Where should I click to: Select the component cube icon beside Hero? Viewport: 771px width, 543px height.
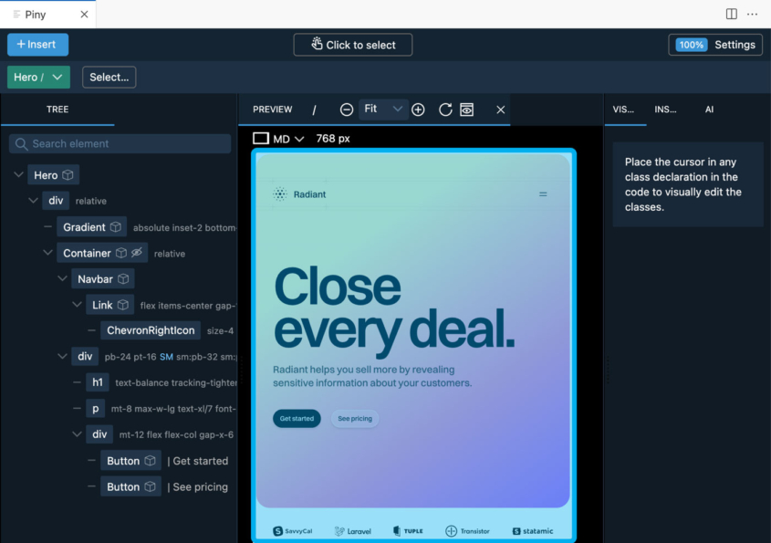(67, 175)
